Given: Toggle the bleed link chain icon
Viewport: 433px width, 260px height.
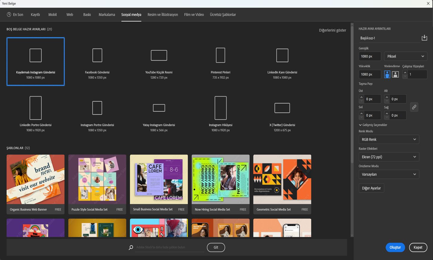Looking at the screenshot, I should point(414,107).
